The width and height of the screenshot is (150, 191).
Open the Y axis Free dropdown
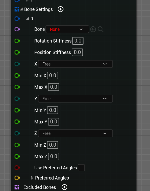point(75,99)
